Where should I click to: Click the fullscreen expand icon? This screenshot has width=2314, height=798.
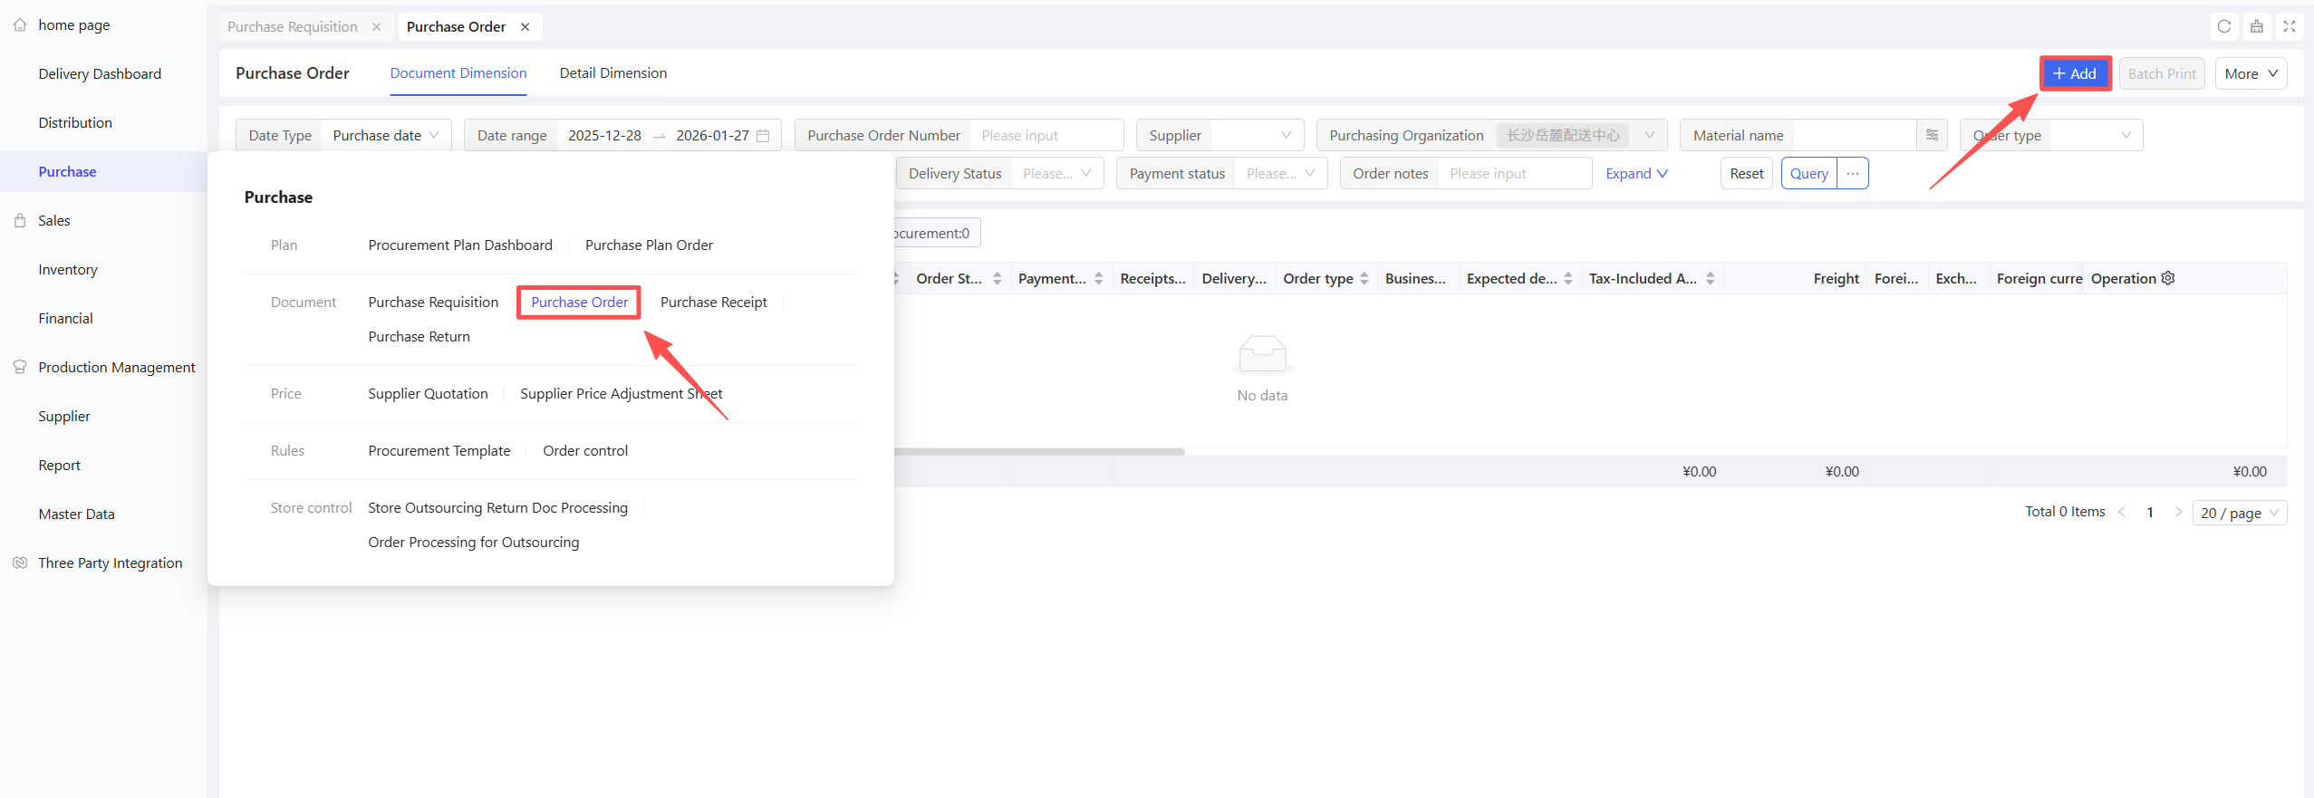(2289, 26)
